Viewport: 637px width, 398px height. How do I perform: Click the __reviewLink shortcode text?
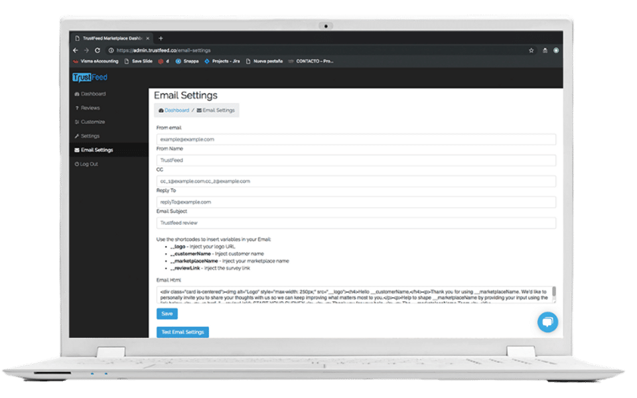point(185,269)
